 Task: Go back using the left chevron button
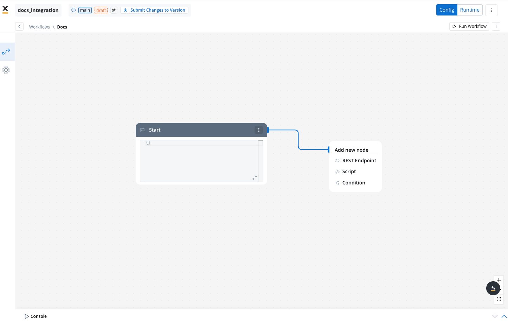[x=20, y=26]
